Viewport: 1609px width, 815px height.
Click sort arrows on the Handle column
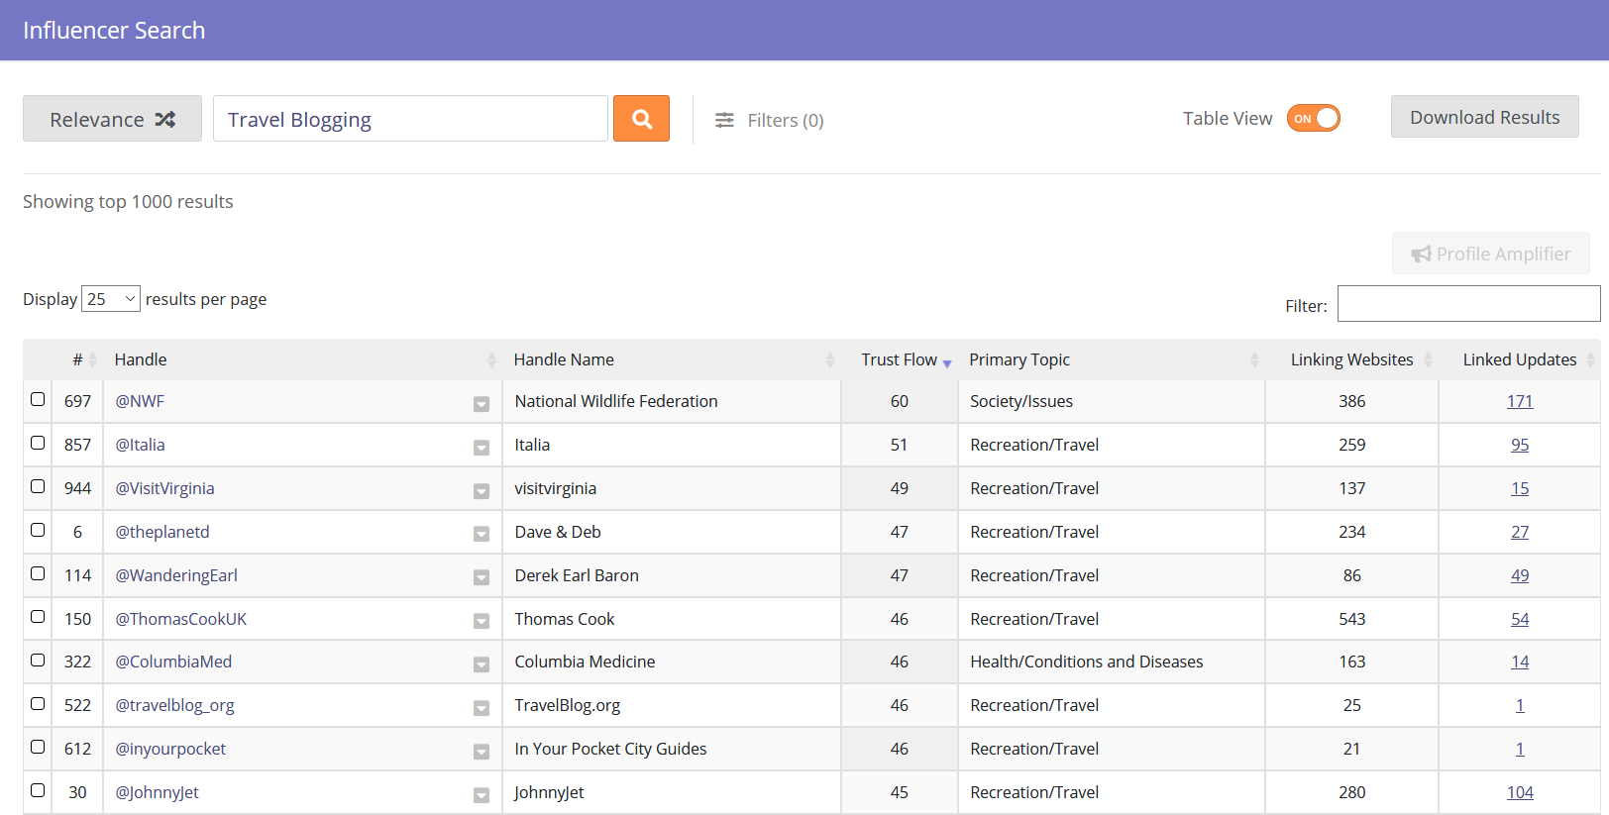point(491,359)
